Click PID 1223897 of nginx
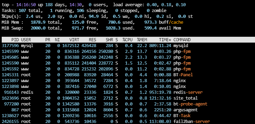The image size is (255, 124). pyautogui.click(x=10, y=81)
